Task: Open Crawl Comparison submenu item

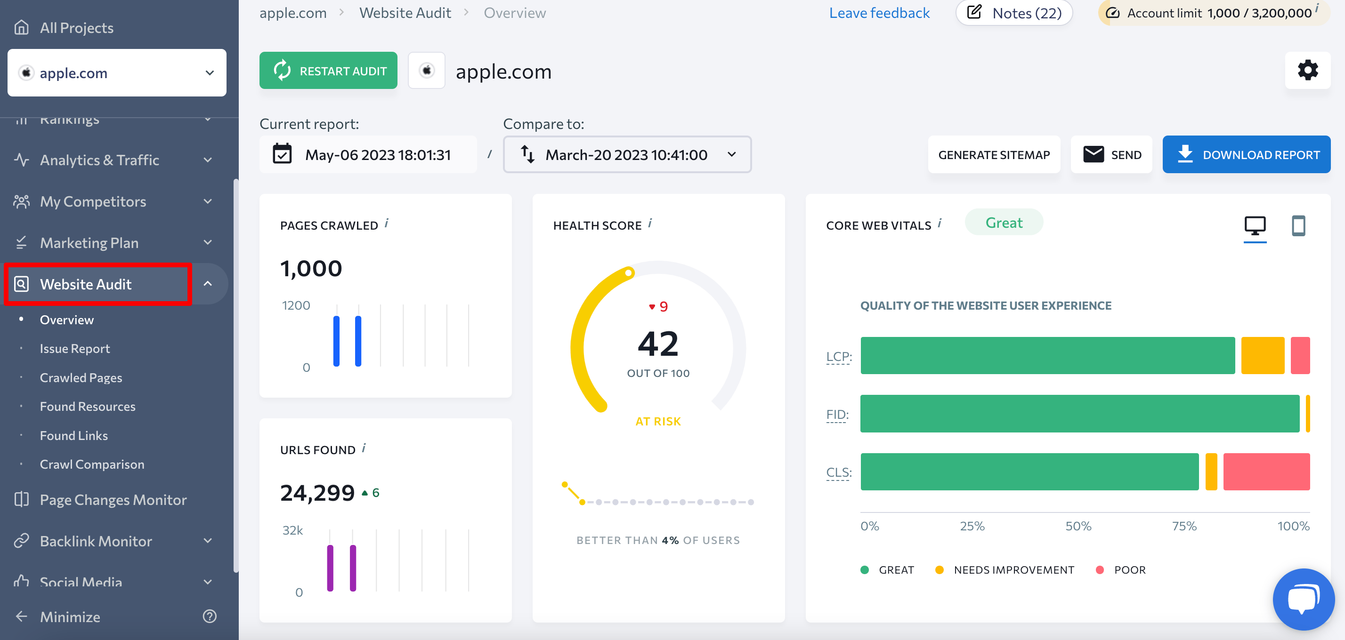Action: pos(92,464)
